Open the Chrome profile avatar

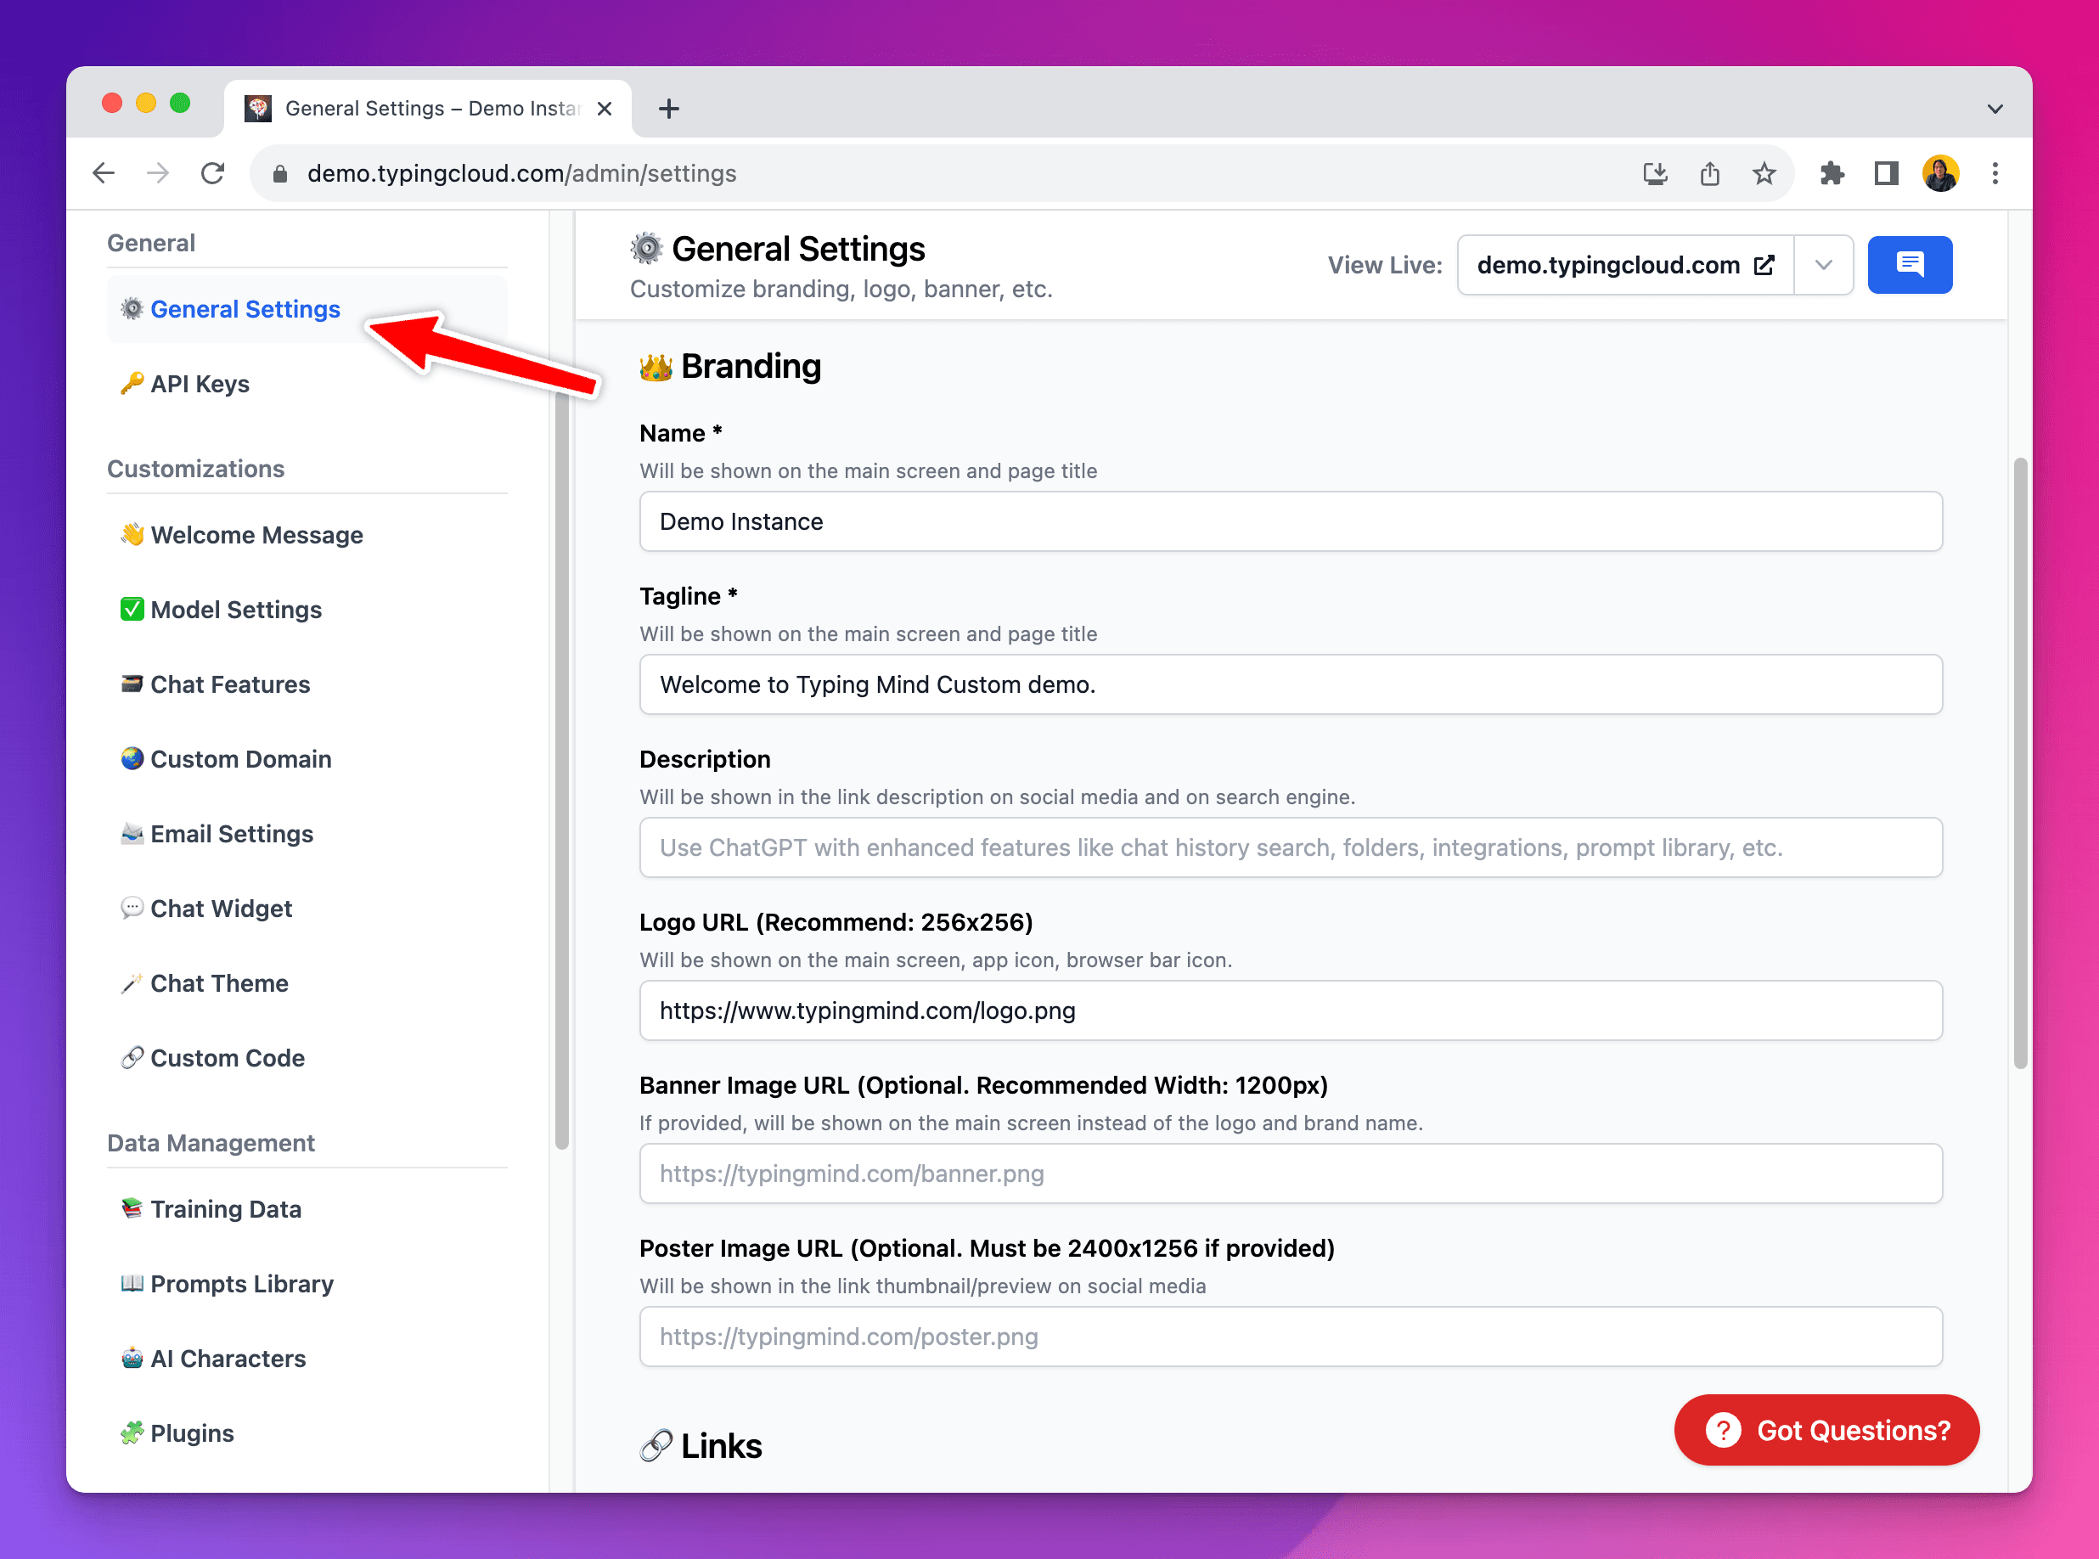pyautogui.click(x=1939, y=173)
